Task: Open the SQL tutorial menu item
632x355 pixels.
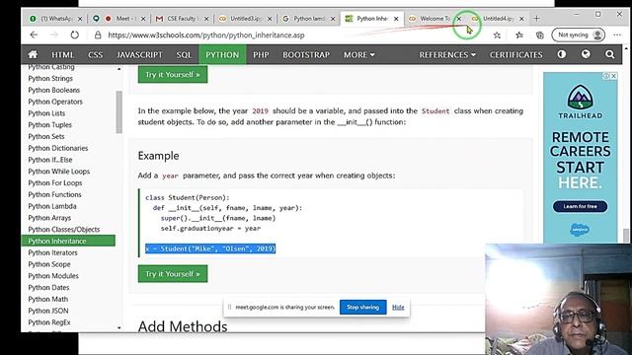Action: (184, 54)
